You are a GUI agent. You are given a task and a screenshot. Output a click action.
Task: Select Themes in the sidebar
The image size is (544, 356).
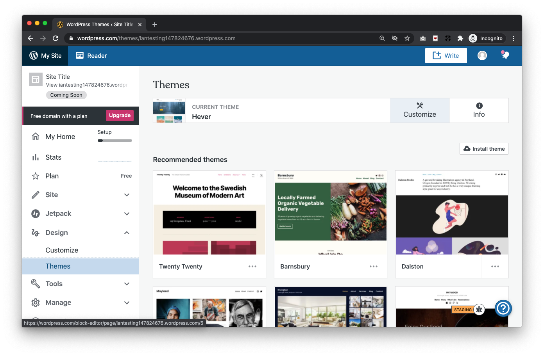tap(81, 266)
